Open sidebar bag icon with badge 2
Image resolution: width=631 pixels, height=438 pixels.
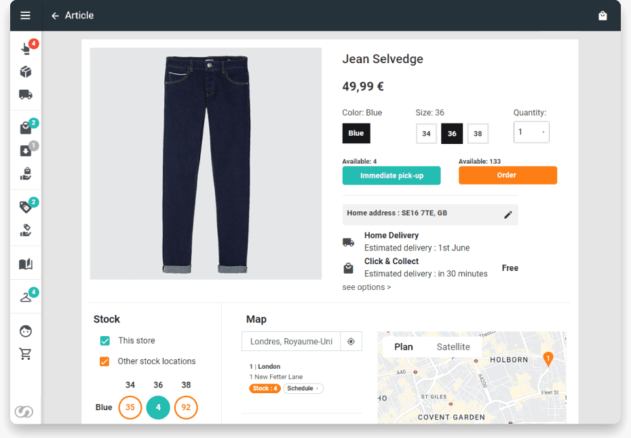pos(26,128)
